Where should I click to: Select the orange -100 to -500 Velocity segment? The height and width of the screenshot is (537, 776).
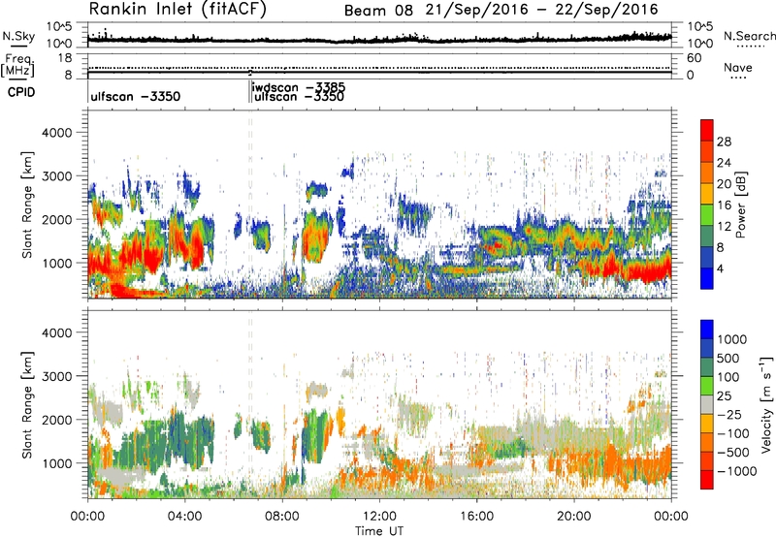point(707,442)
